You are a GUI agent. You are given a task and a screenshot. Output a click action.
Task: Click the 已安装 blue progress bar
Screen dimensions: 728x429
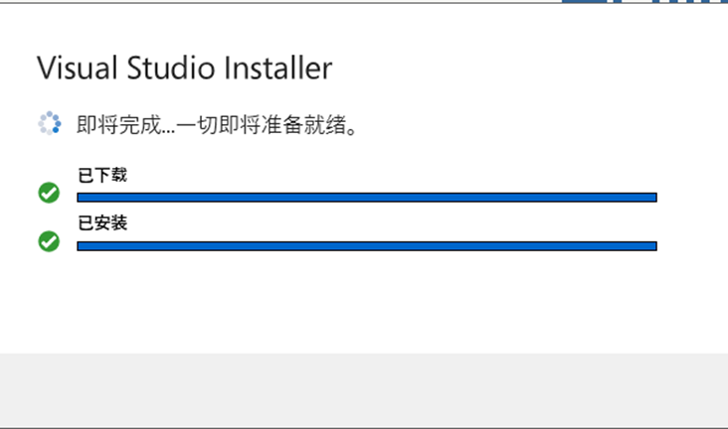[x=367, y=246]
